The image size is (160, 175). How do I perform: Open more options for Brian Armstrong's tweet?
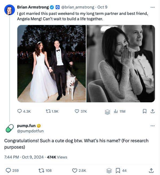pos(153,7)
